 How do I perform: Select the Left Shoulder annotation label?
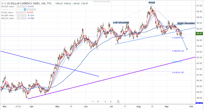point(121,22)
